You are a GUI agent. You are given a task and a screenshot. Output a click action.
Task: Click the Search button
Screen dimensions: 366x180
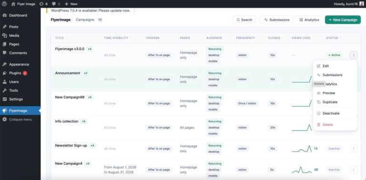(x=244, y=20)
